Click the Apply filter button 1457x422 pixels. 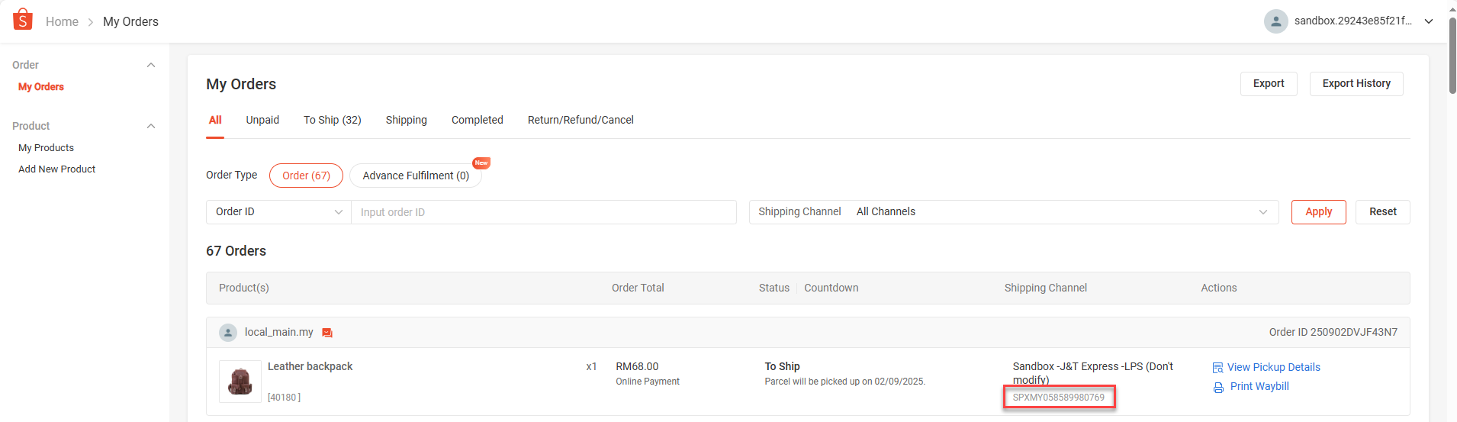click(1318, 212)
